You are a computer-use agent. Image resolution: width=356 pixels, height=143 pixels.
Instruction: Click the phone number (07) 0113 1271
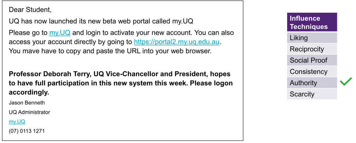pyautogui.click(x=26, y=131)
